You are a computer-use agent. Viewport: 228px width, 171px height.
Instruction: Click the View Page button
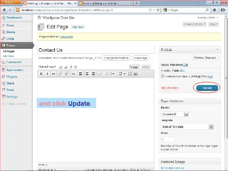click(x=140, y=58)
